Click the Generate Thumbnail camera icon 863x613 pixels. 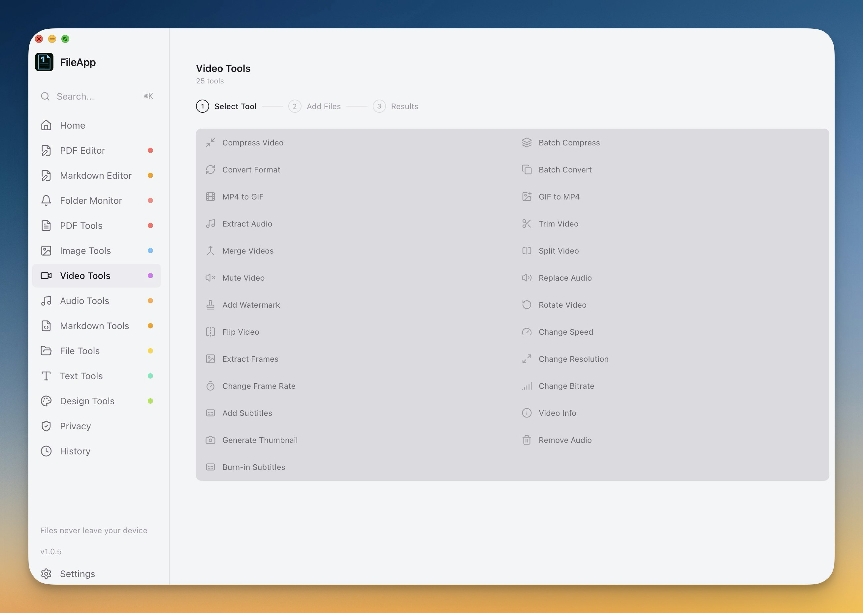(x=210, y=440)
